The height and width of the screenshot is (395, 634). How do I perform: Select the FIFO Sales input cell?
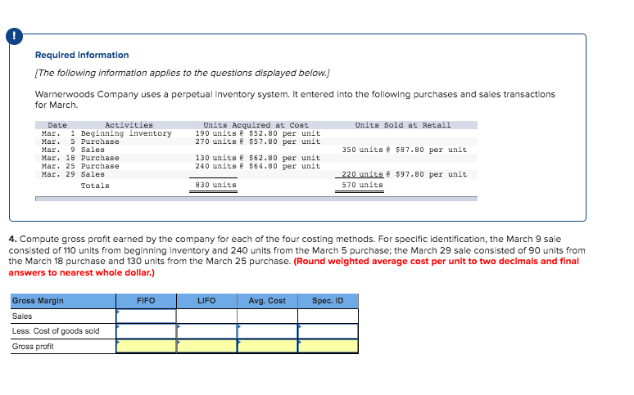(146, 316)
